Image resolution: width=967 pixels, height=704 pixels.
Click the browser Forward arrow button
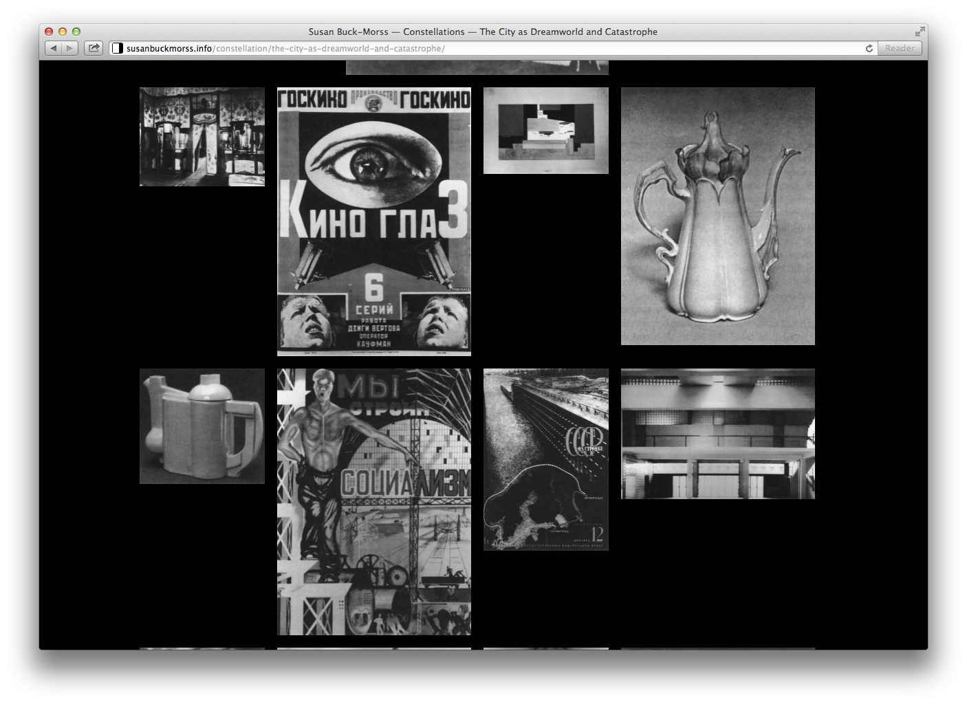[69, 48]
